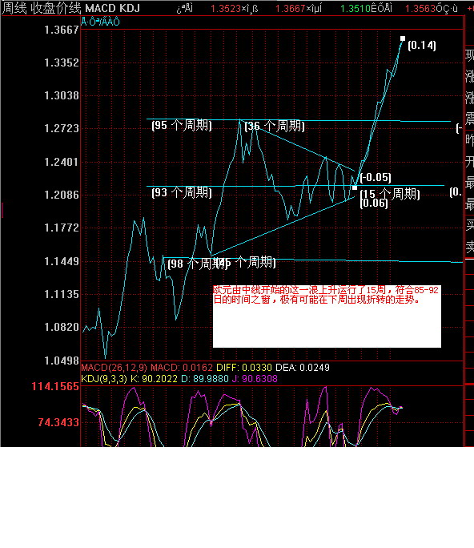This screenshot has width=474, height=548.
Task: Click the 1.0820 price axis label
Action: click(x=62, y=327)
